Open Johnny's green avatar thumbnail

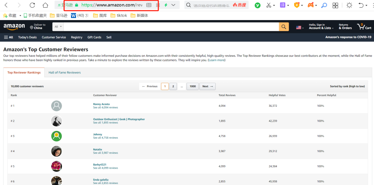point(56,136)
